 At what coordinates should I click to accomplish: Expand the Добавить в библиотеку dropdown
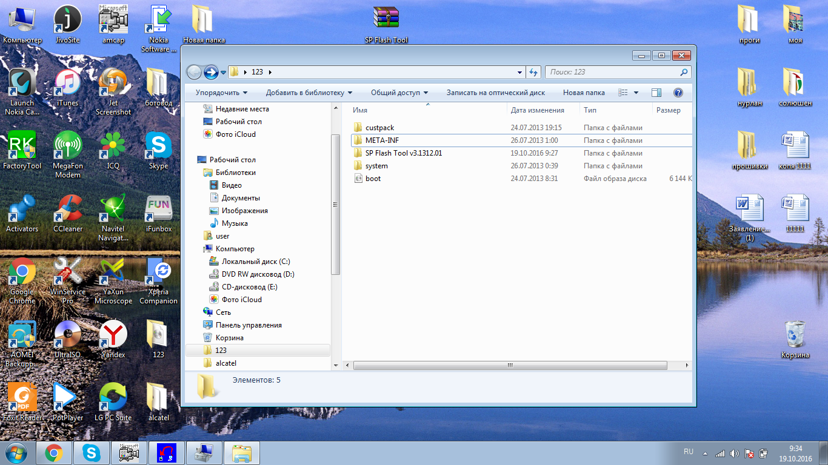pyautogui.click(x=309, y=93)
